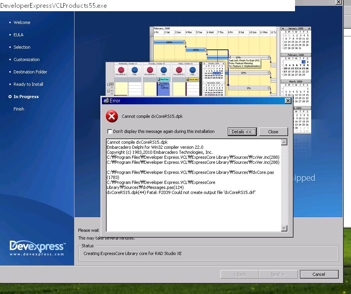Collapse error details with Details << button

tap(241, 132)
